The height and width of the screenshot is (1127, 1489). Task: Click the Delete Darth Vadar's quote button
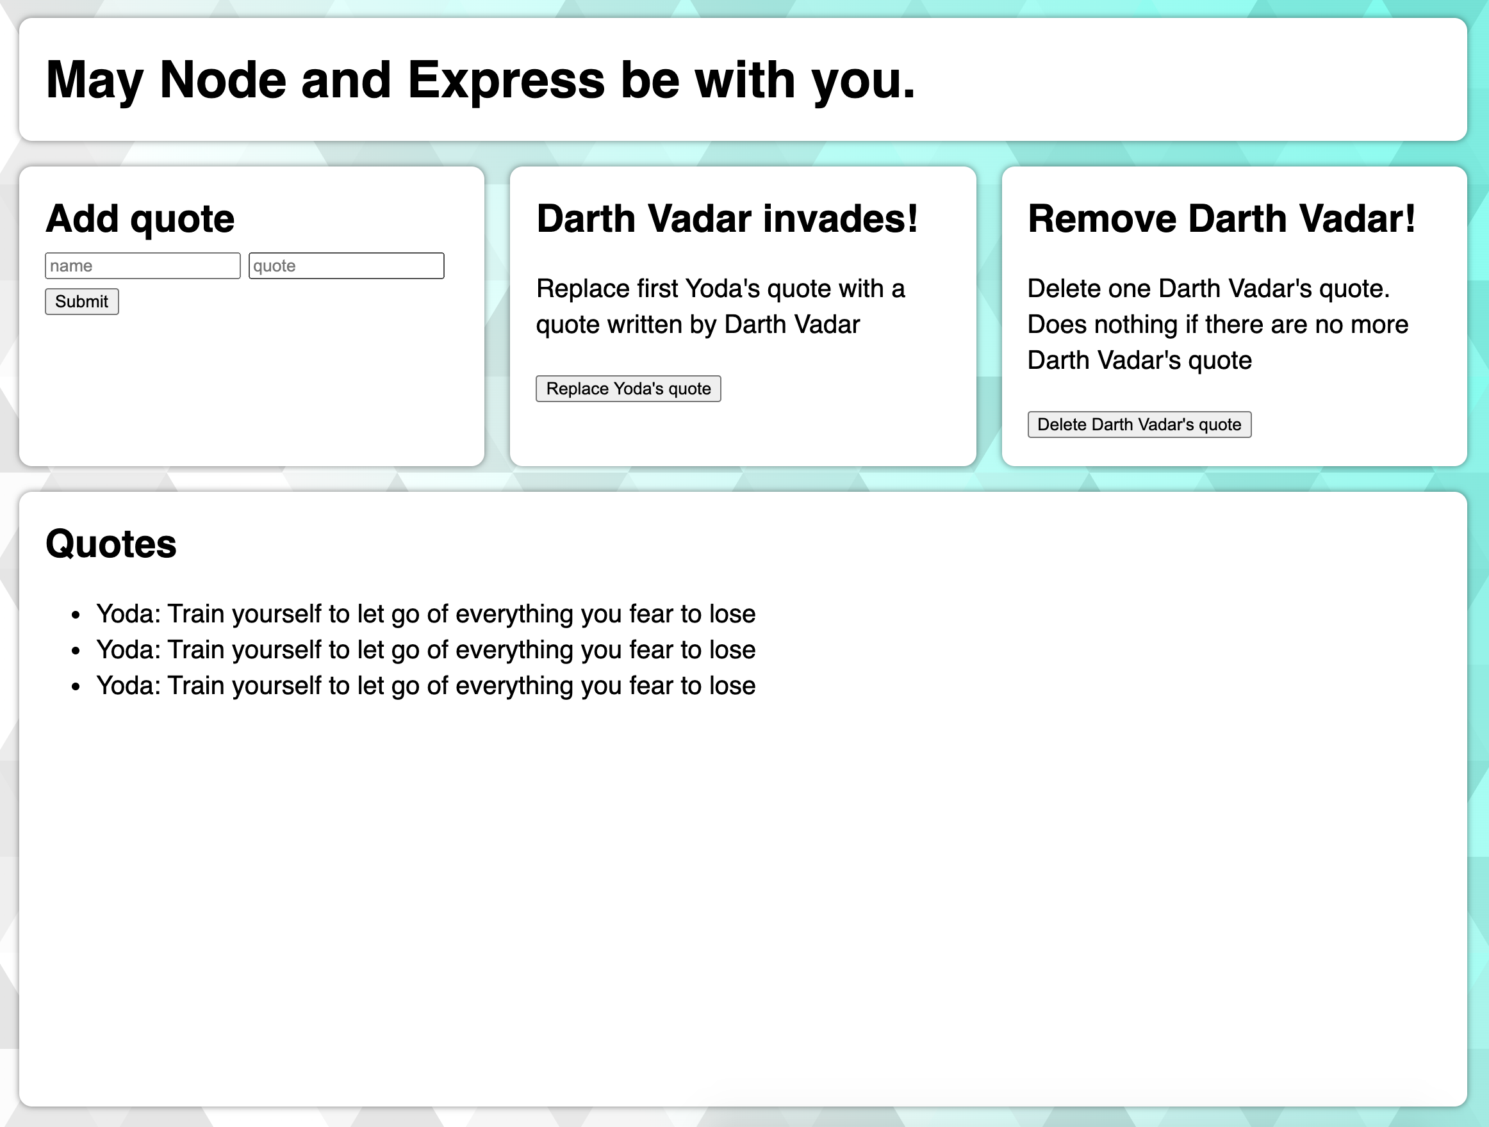click(x=1139, y=424)
